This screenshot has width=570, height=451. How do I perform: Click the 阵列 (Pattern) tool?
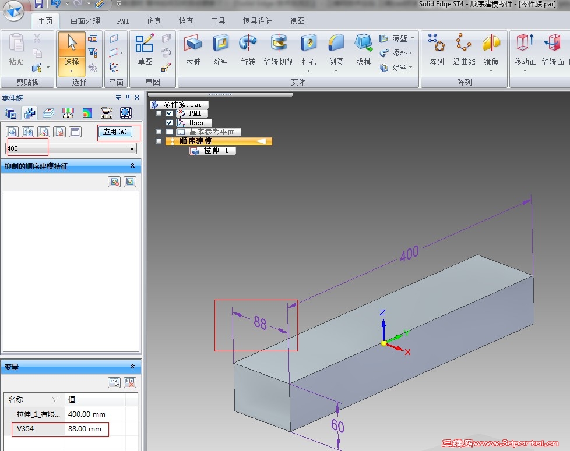point(436,50)
